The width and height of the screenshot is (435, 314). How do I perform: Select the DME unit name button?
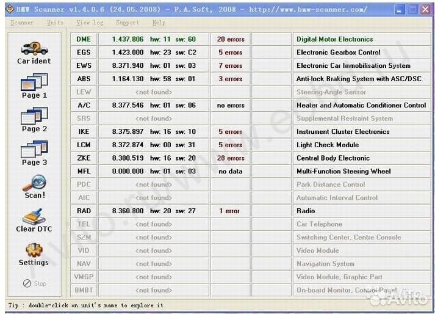pos(84,39)
